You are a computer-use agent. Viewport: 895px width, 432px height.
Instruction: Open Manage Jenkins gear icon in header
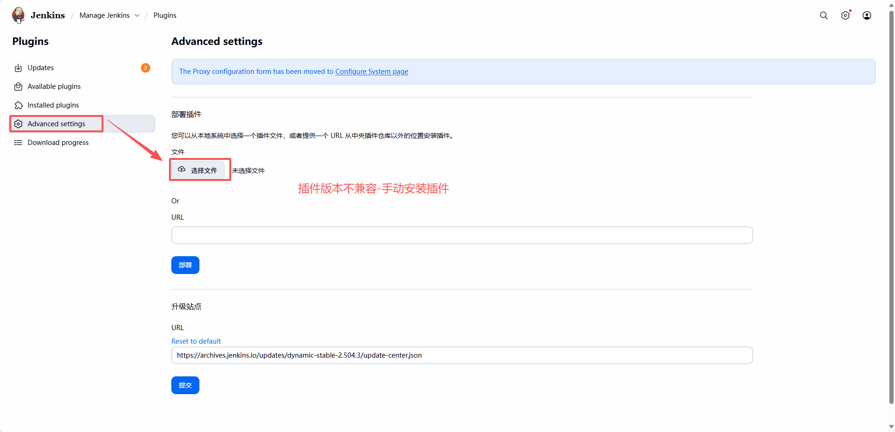click(x=845, y=15)
